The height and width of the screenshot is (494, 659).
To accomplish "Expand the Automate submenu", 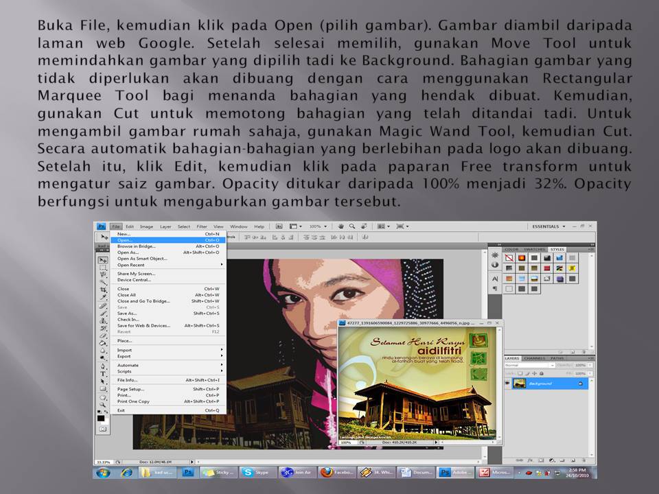I will pyautogui.click(x=169, y=365).
